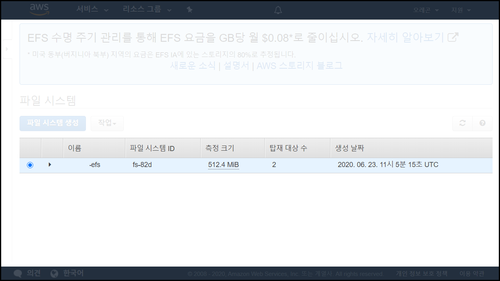Click the fs-82d file system ID cell
Viewport: 500px width, 281px height.
142,165
